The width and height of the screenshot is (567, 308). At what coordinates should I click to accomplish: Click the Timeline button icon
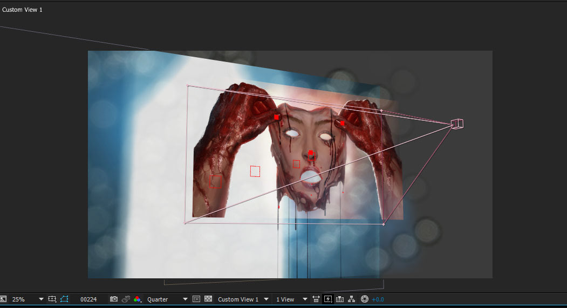(339, 299)
